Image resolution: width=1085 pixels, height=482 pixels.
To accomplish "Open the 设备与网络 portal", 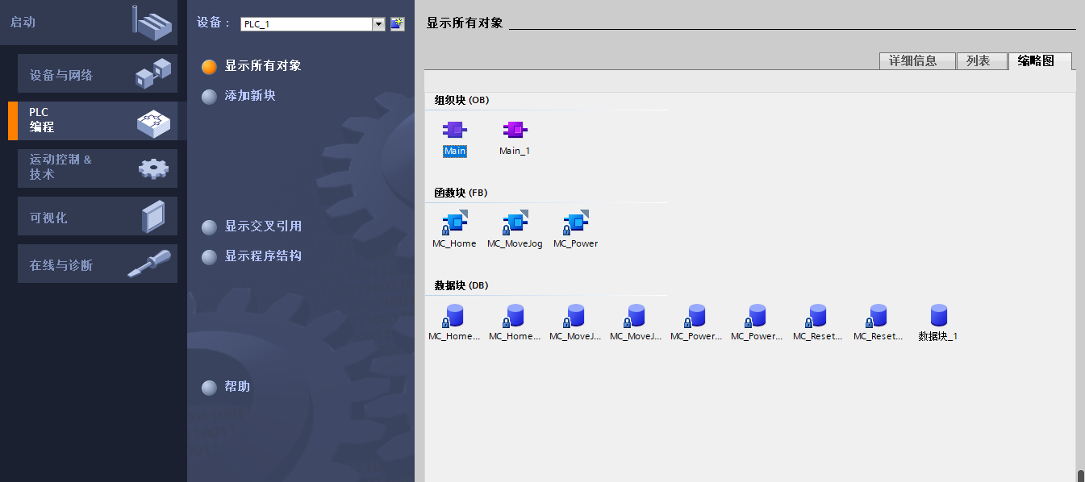I will 98,75.
